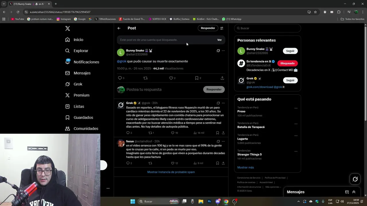Click the Windows Start button
This screenshot has height=206, width=367.
pyautogui.click(x=133, y=201)
